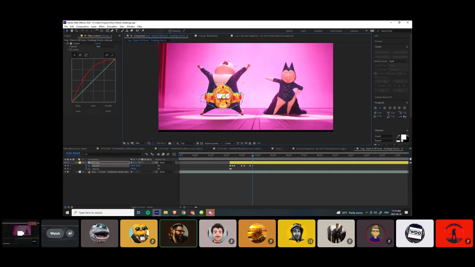Click the white fill color swatch

403,136
